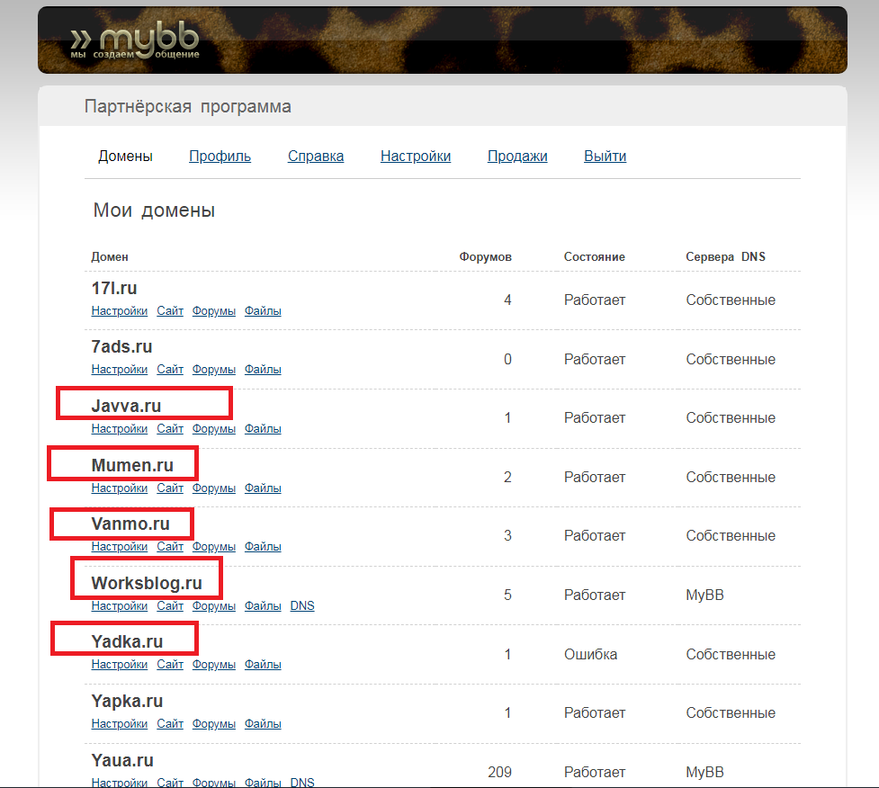Open Форумы link for Vanmo.ru
The width and height of the screenshot is (879, 788).
[x=213, y=547]
